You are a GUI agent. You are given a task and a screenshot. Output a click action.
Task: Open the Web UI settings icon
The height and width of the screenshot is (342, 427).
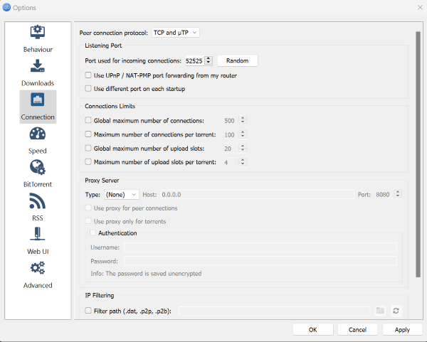[x=38, y=234]
